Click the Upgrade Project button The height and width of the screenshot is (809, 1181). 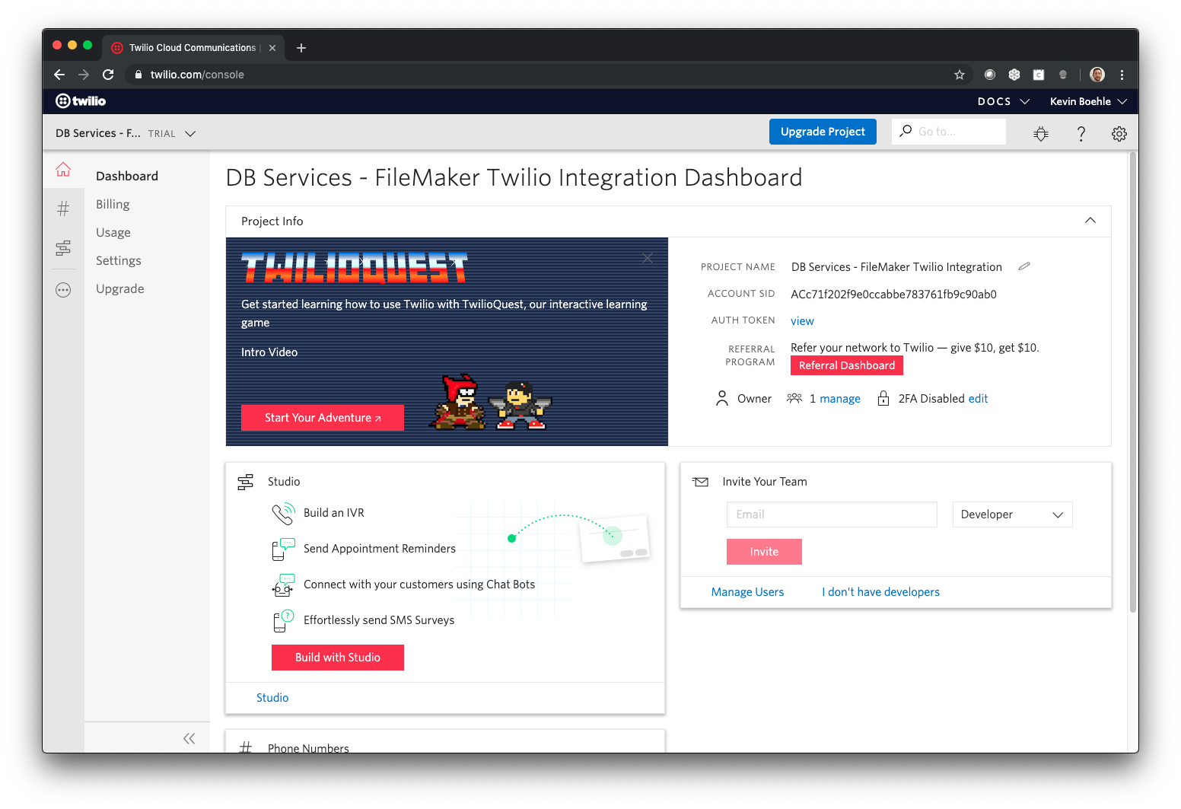(823, 132)
